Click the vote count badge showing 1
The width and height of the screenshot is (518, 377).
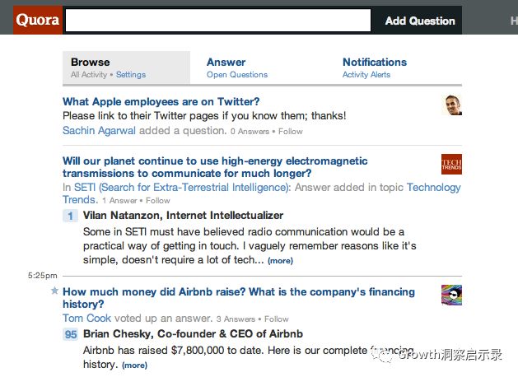point(71,216)
